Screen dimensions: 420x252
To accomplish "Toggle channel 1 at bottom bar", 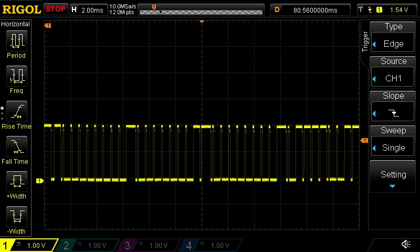I will pos(29,245).
